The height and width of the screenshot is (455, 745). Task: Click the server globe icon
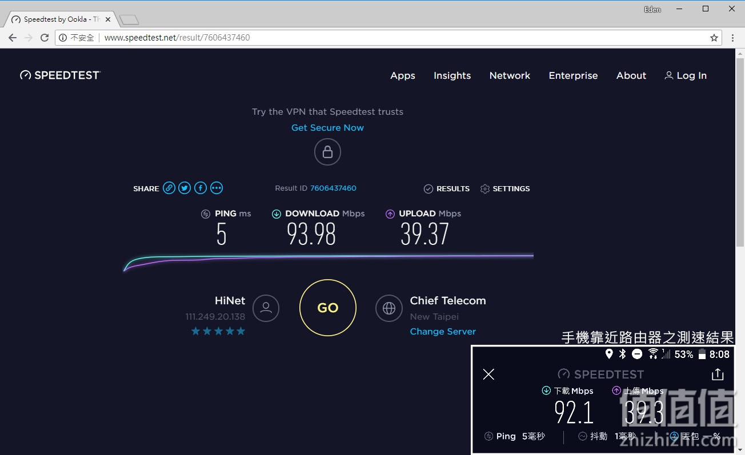(389, 308)
